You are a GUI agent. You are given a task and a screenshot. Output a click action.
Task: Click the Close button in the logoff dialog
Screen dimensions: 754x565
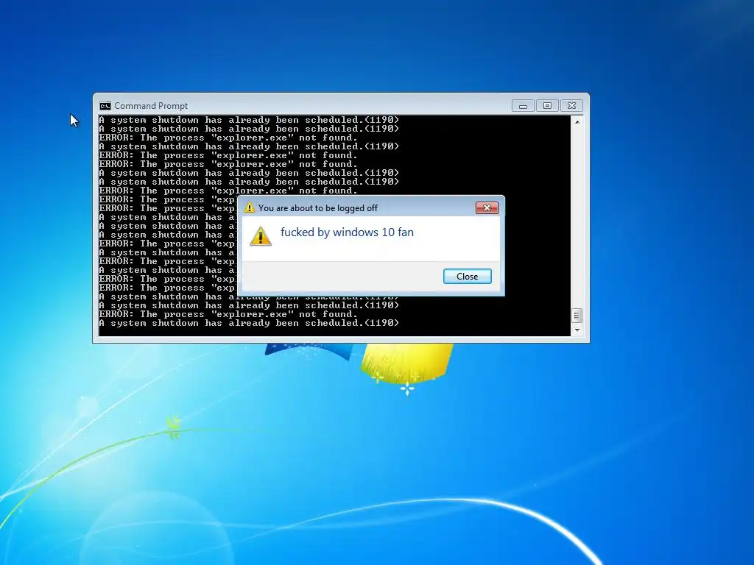[467, 277]
